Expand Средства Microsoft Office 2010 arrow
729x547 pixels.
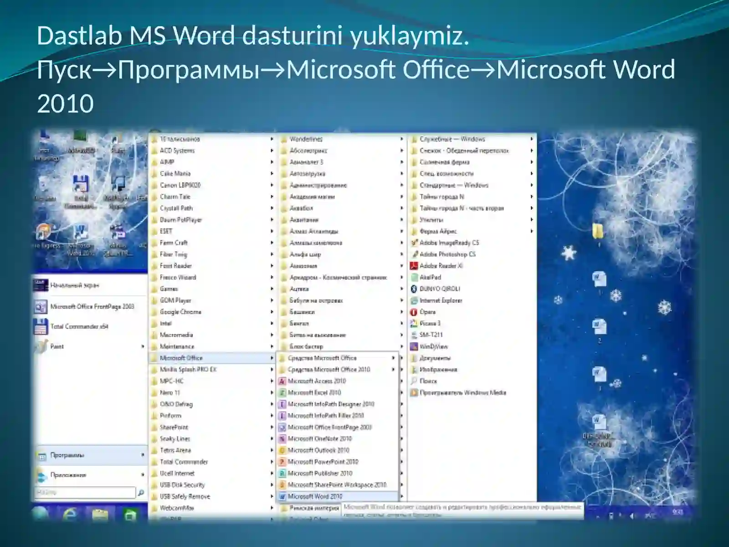[x=393, y=370]
